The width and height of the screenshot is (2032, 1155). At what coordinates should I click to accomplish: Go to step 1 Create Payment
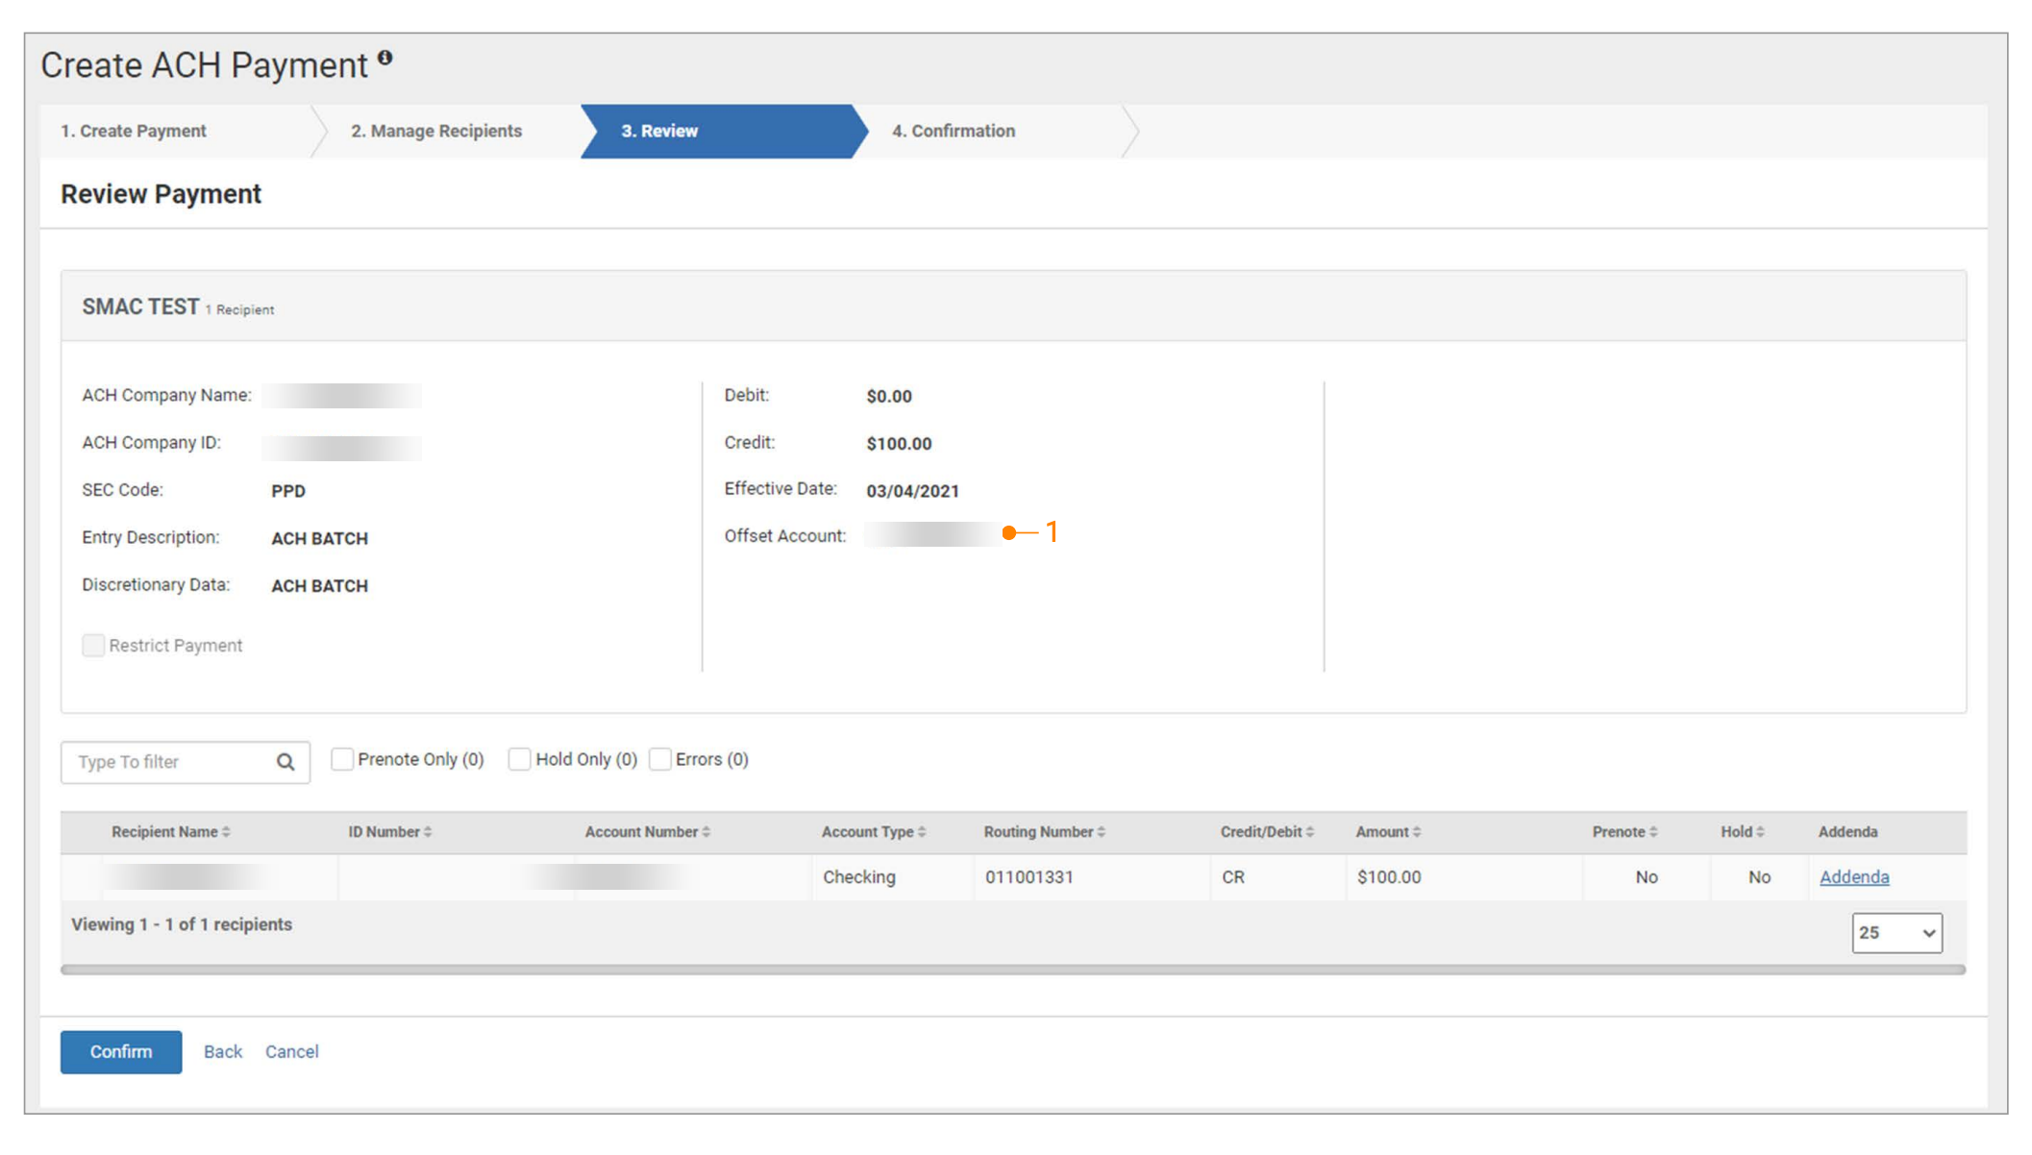134,131
